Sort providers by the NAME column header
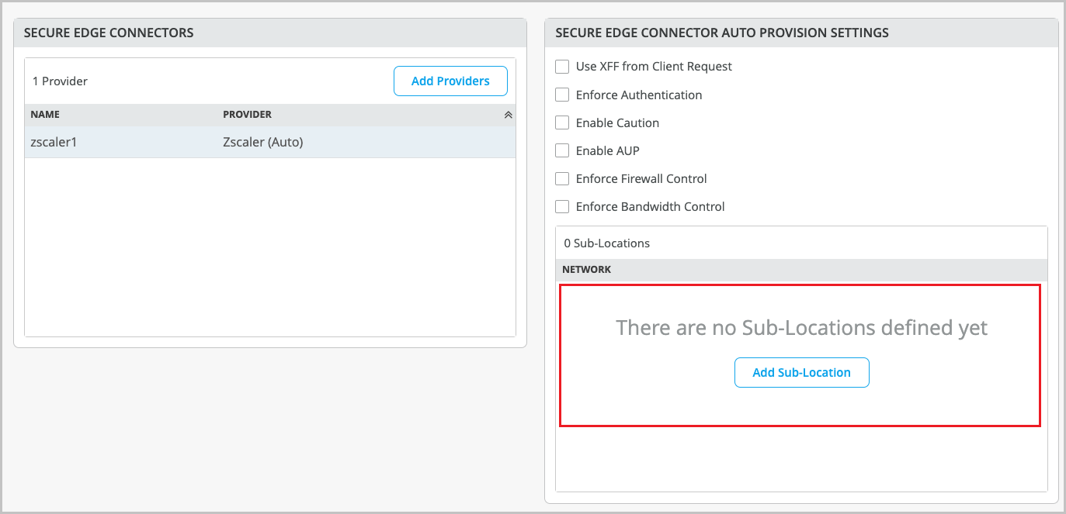Viewport: 1066px width, 514px height. 45,115
